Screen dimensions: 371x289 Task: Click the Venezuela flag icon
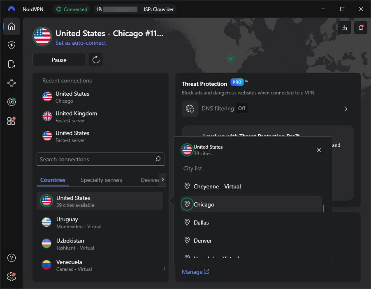coord(46,265)
